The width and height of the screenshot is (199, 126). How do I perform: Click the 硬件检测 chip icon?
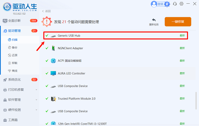coord(5,110)
